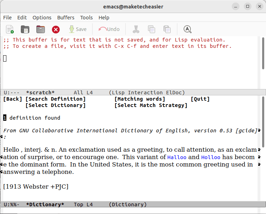The height and width of the screenshot is (214, 266).
Task: Click the '1 definition found' text
Action: (x=32, y=118)
